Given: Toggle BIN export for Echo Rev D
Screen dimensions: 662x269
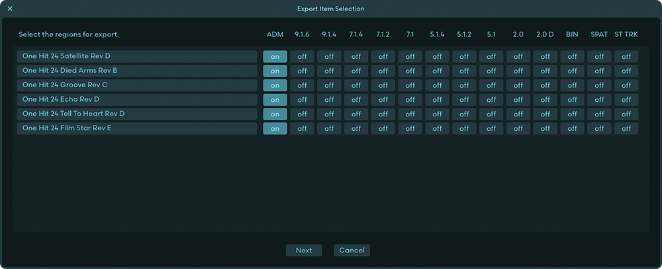Looking at the screenshot, I should coord(572,100).
